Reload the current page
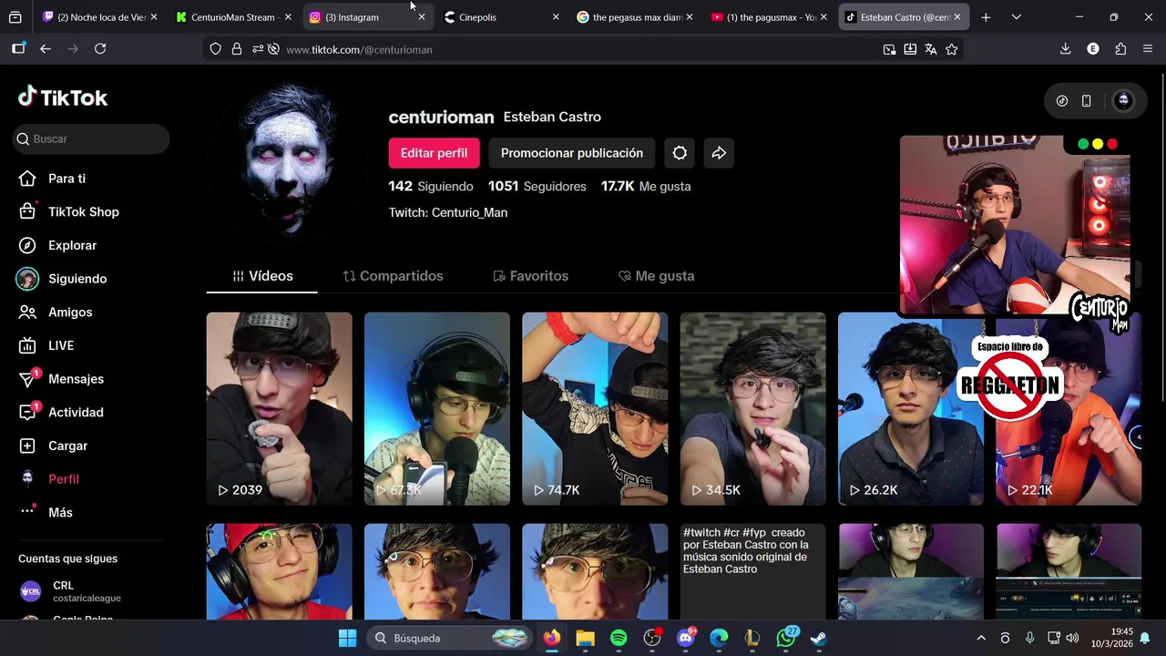The height and width of the screenshot is (656, 1166). 100,49
